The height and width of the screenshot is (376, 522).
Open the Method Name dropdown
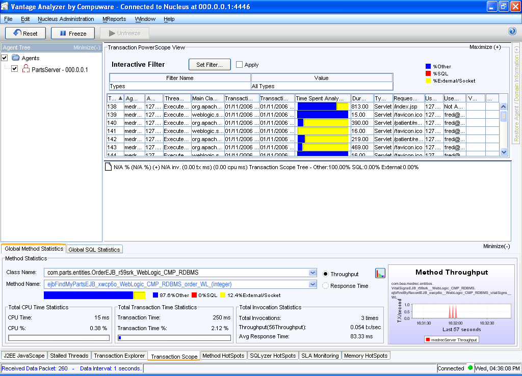pyautogui.click(x=313, y=284)
